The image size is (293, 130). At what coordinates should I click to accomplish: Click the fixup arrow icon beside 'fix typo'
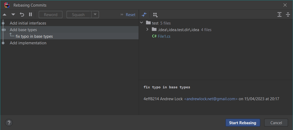tap(12, 35)
